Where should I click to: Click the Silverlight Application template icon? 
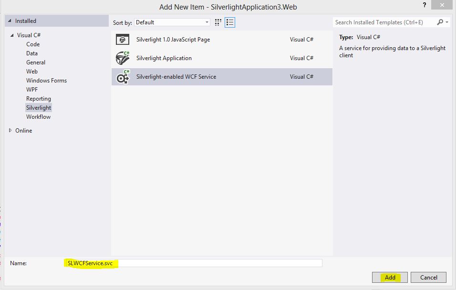point(123,58)
